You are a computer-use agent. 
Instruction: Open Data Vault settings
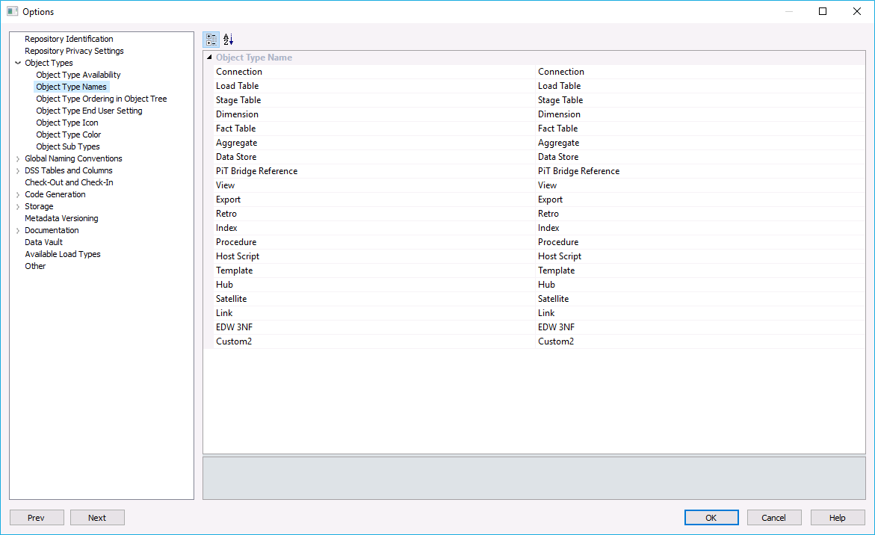point(43,242)
